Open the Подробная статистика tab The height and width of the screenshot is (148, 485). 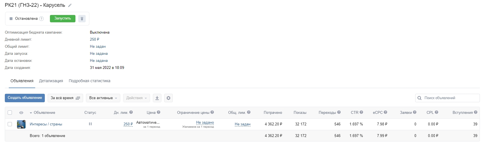coord(89,81)
